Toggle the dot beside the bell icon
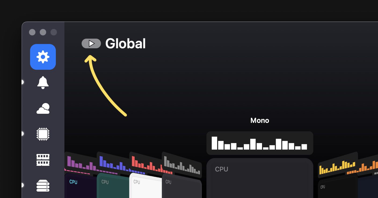Screen dimensions: 378x198 click(22, 82)
